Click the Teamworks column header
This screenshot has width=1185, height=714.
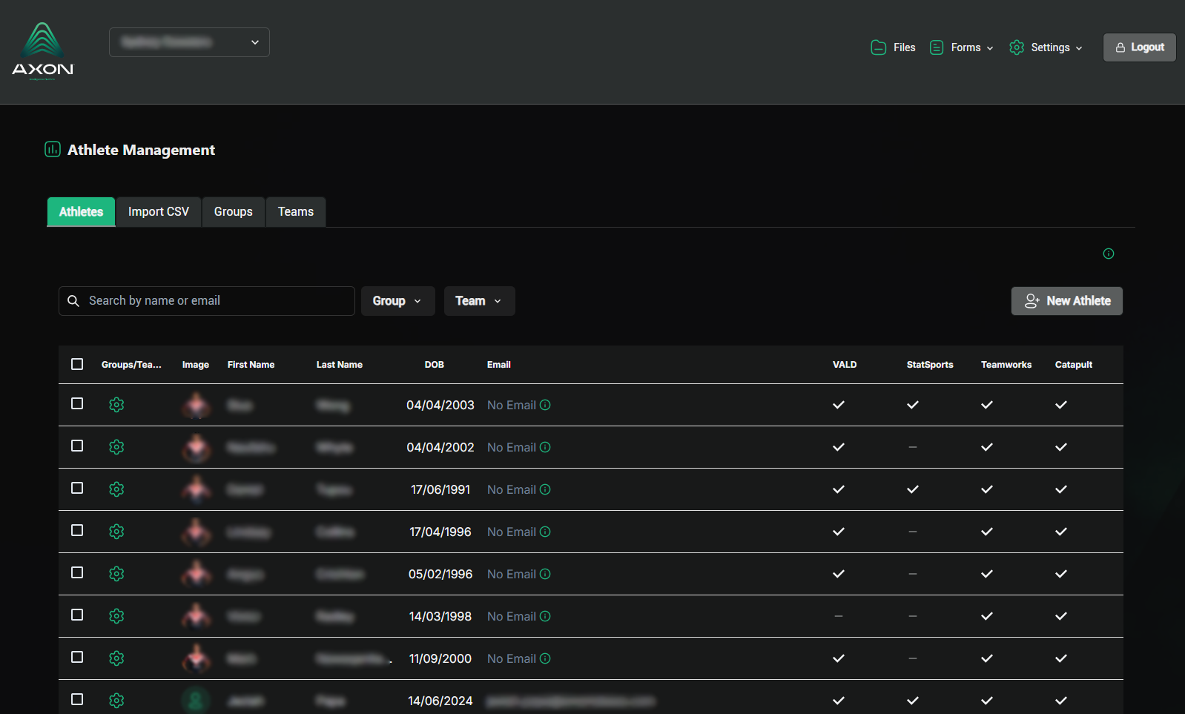[x=1006, y=365]
